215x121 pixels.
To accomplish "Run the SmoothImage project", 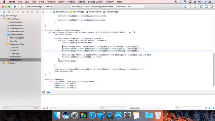I will click(15, 7).
